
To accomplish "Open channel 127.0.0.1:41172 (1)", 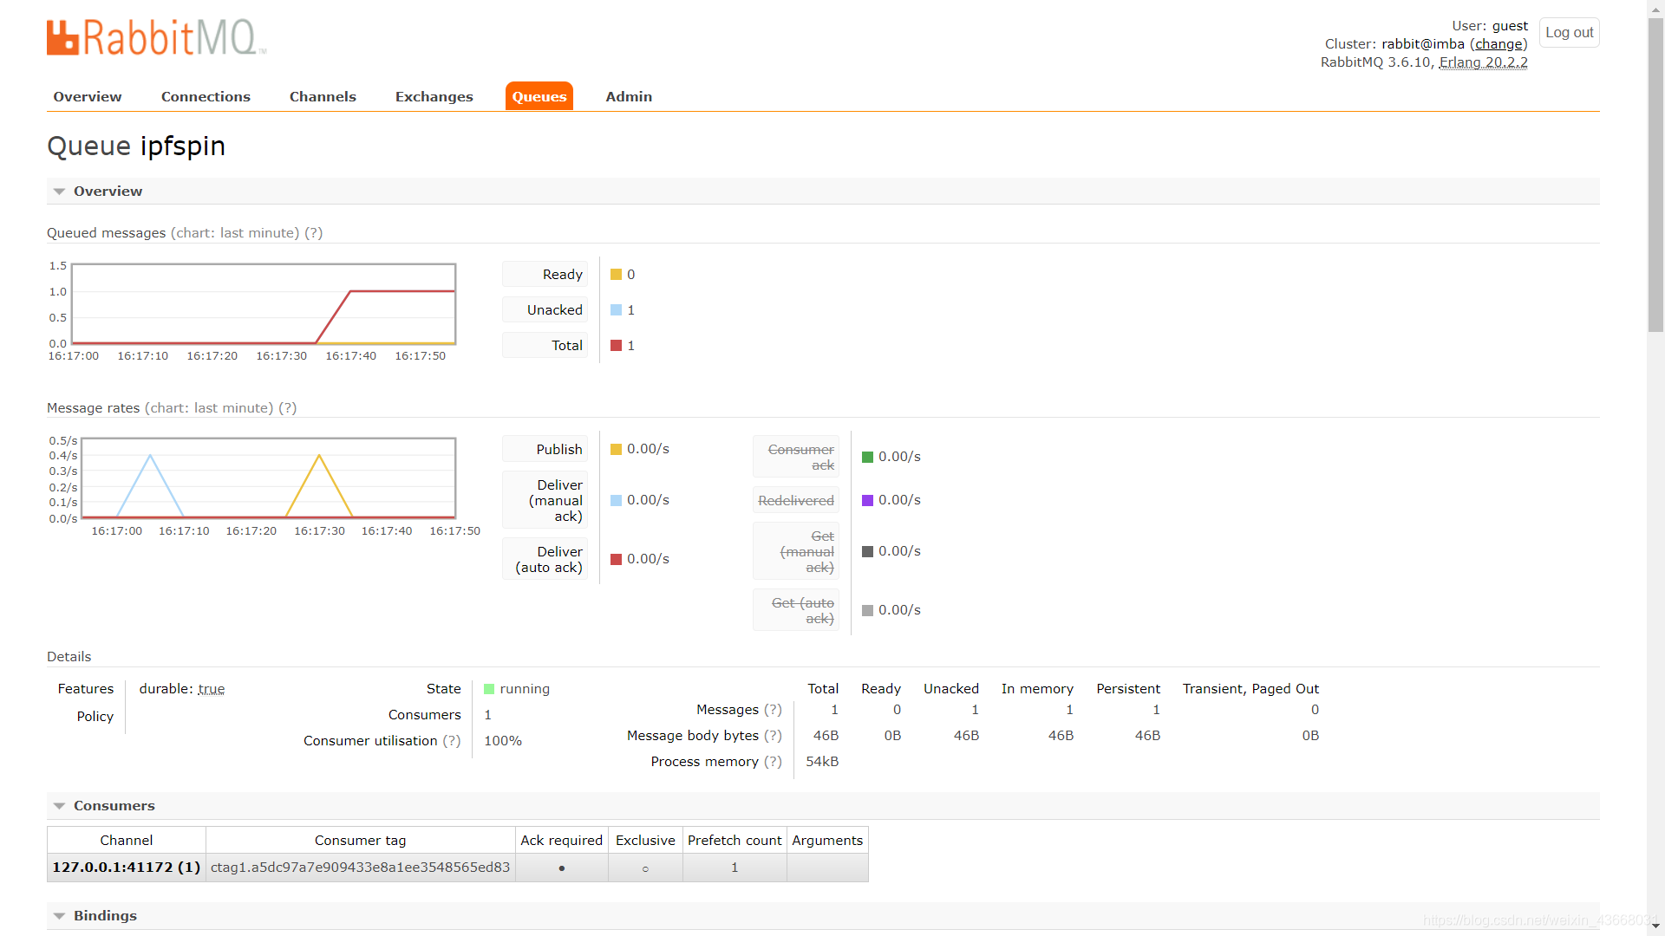I will click(127, 868).
